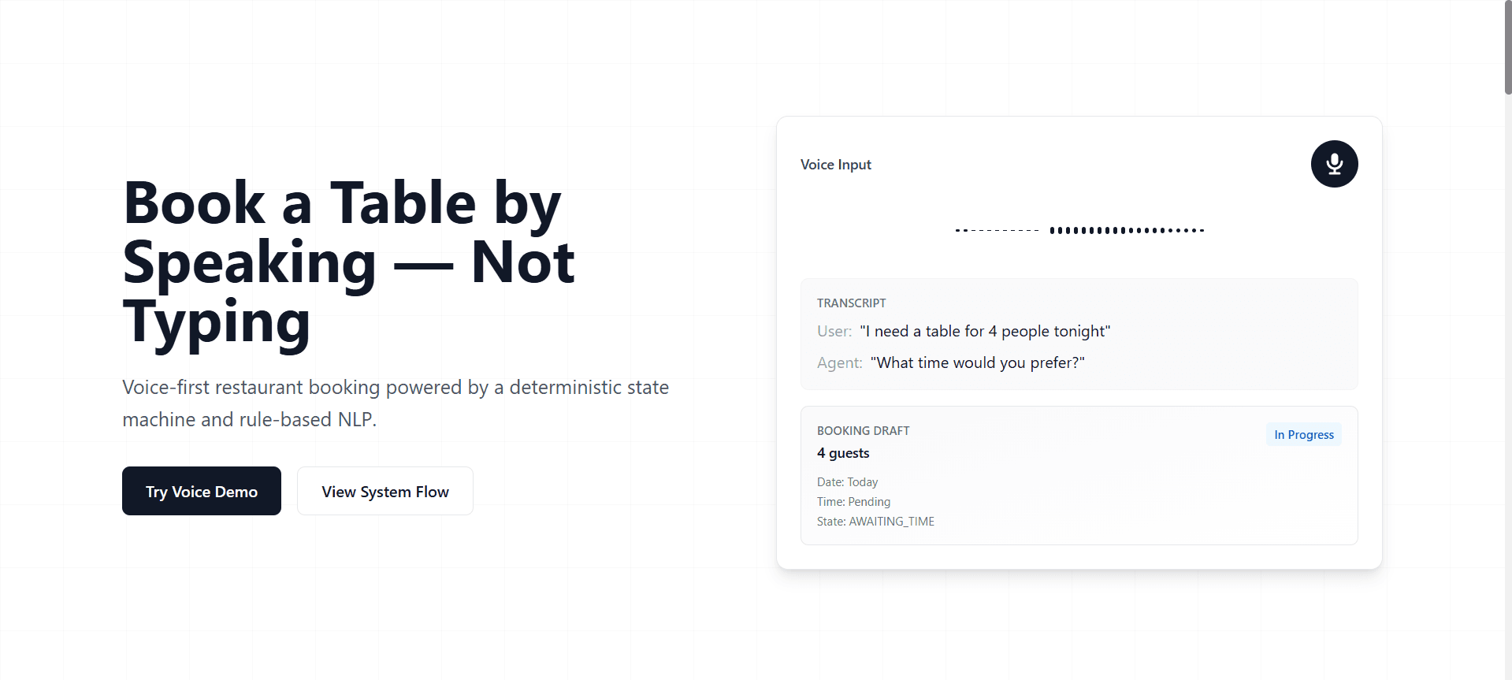Select the TRANSCRIPT section header

click(x=851, y=303)
